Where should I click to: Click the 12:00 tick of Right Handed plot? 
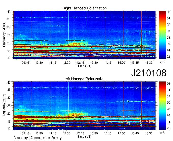[x=67, y=63]
